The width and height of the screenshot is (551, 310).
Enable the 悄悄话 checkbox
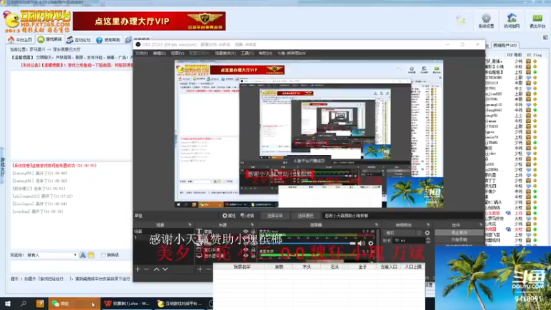(103, 255)
